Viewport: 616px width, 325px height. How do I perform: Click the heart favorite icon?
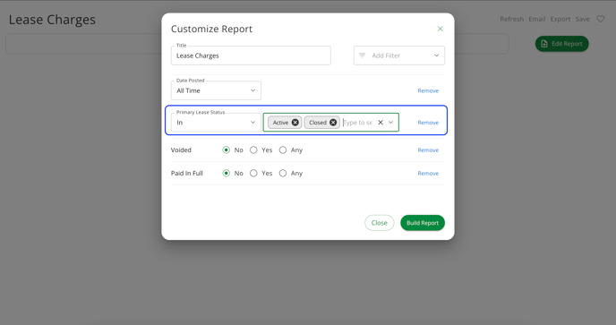tap(600, 19)
